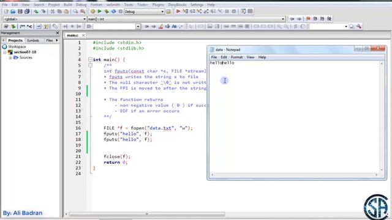Open the Debug build target dropdown
This screenshot has width=392, height=220.
[162, 12]
